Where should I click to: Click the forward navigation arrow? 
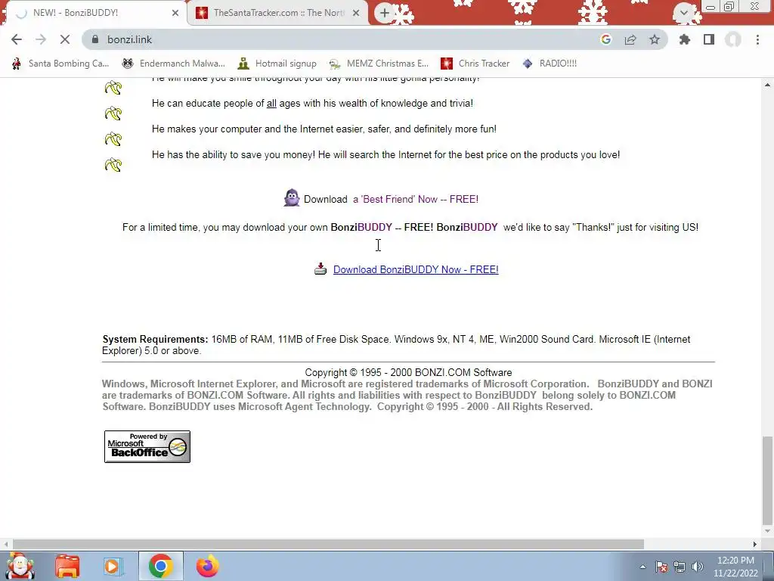point(41,39)
